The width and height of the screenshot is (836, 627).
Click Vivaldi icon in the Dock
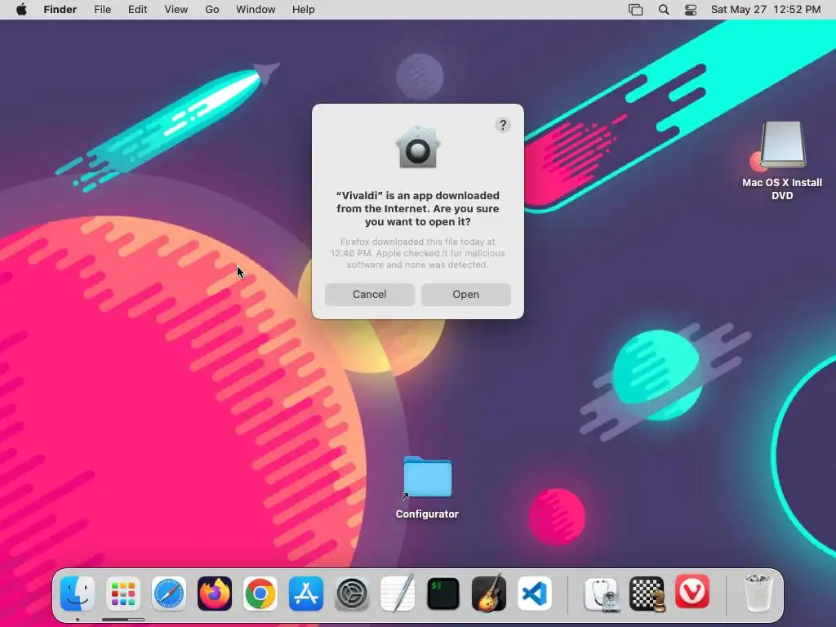[692, 592]
